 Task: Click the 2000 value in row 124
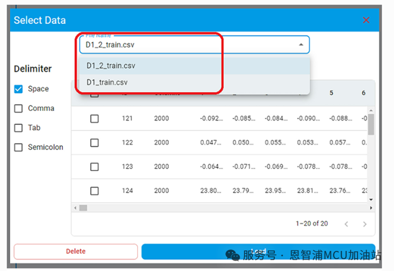161,191
